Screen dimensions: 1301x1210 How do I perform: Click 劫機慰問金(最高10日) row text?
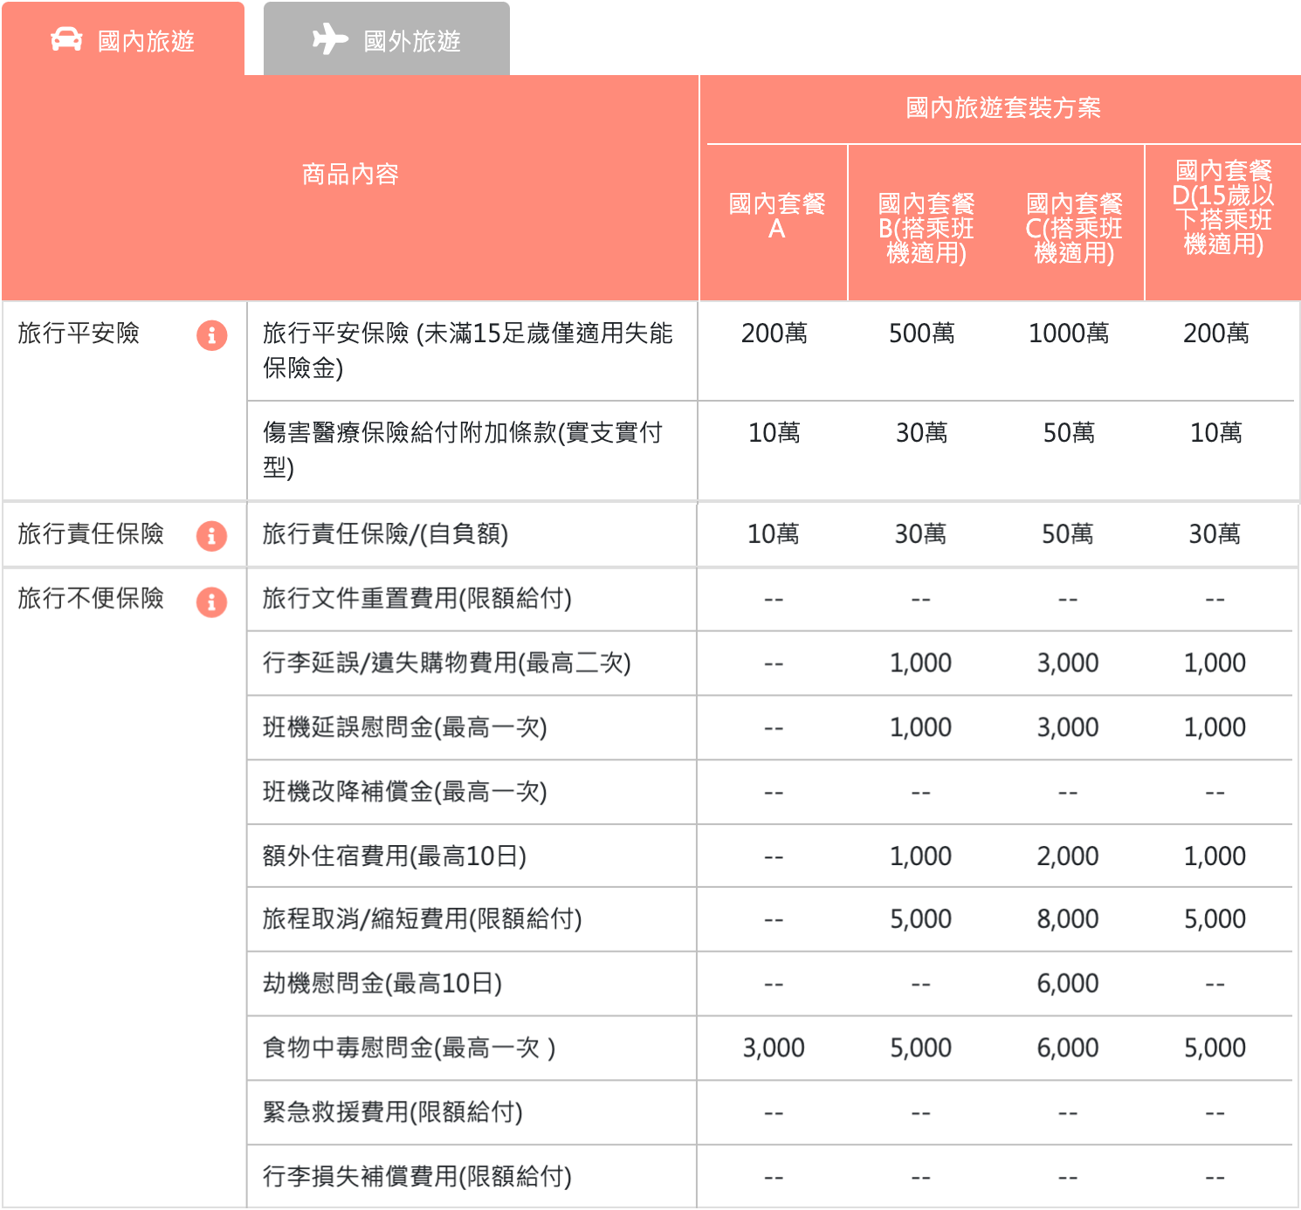[x=382, y=984]
